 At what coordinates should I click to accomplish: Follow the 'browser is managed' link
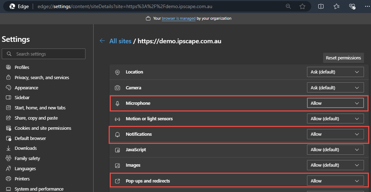[x=178, y=18]
